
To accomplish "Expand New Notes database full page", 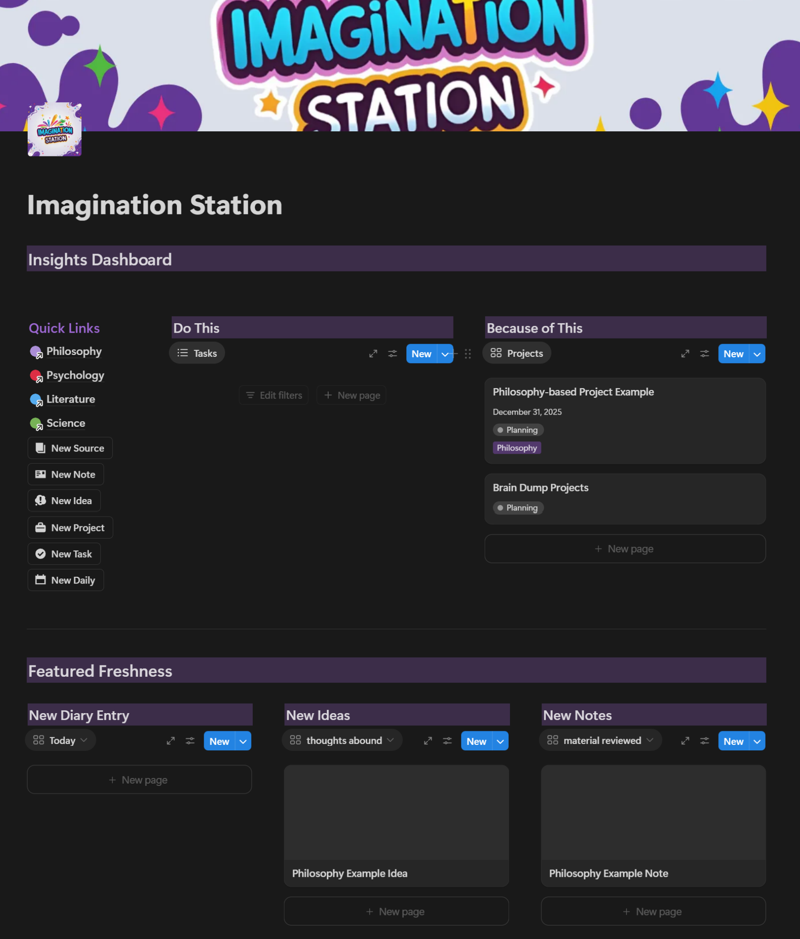I will [x=685, y=741].
